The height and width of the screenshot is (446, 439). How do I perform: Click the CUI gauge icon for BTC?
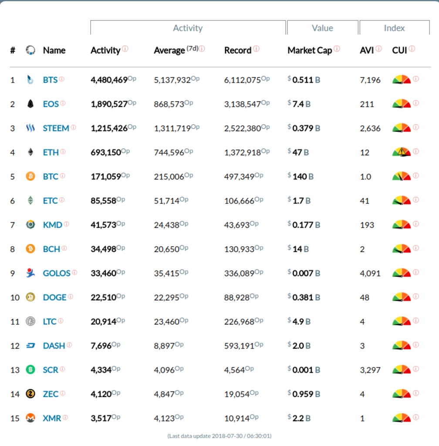pos(402,176)
